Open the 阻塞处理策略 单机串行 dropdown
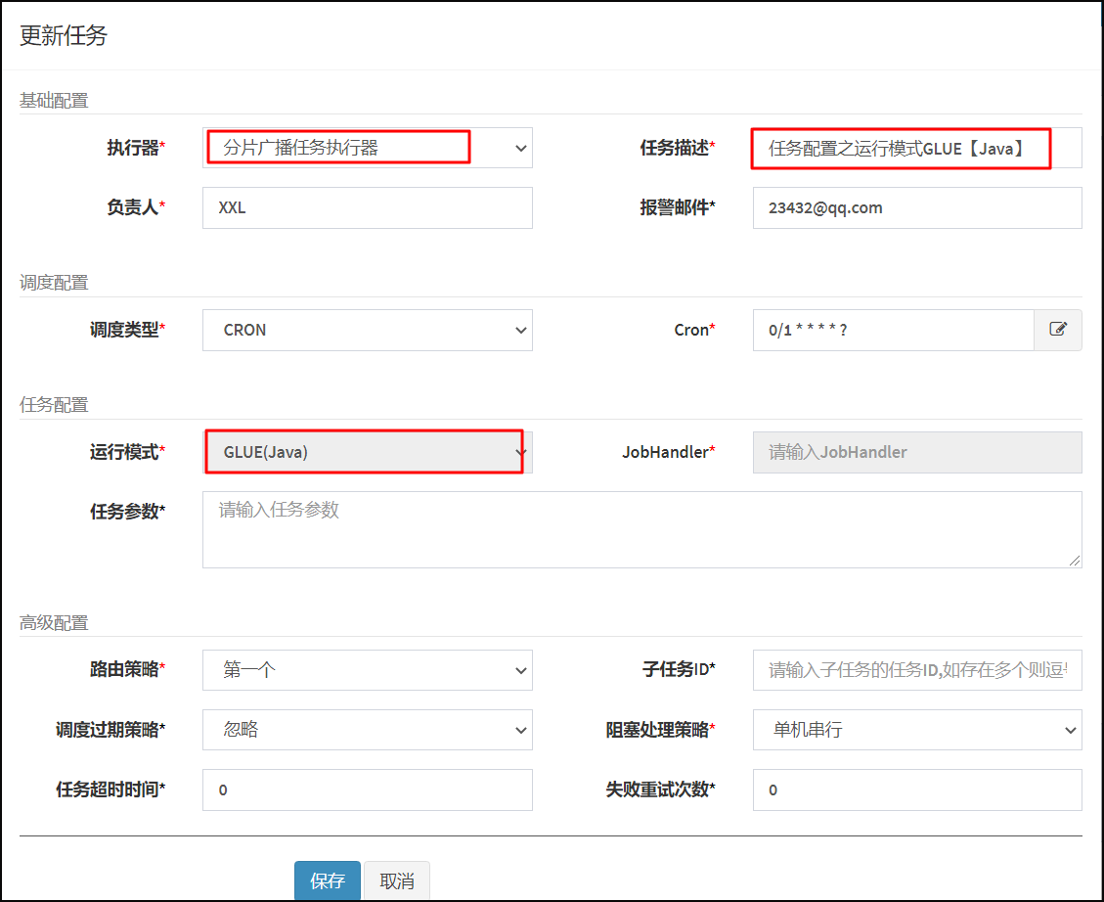 tap(917, 730)
